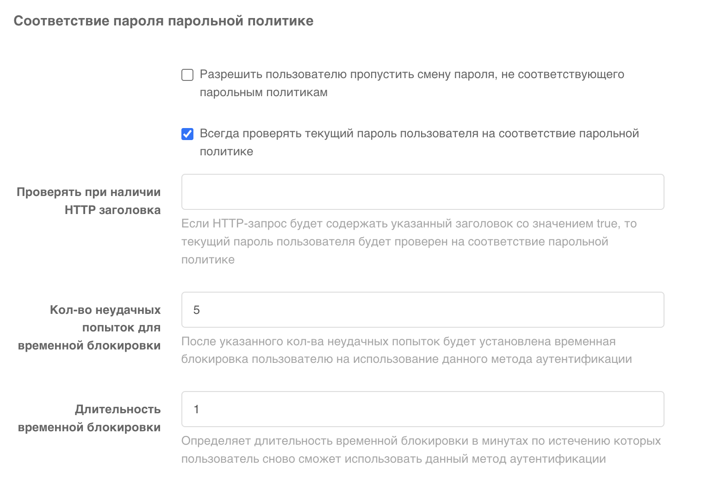Focus the empty HTTP header input field

click(x=422, y=192)
